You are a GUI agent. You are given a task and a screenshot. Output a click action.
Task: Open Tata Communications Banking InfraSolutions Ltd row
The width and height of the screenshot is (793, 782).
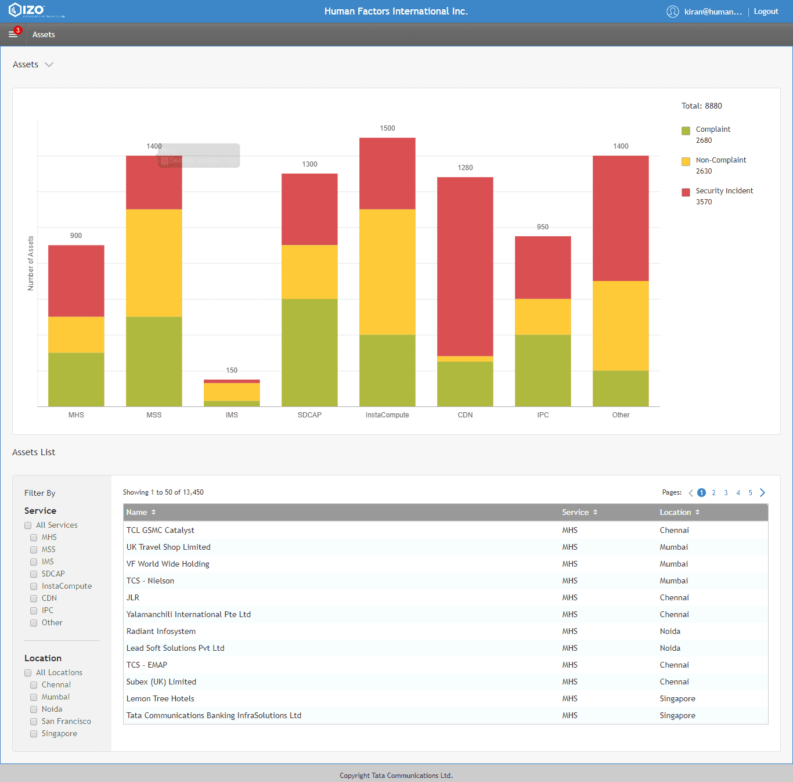[445, 715]
